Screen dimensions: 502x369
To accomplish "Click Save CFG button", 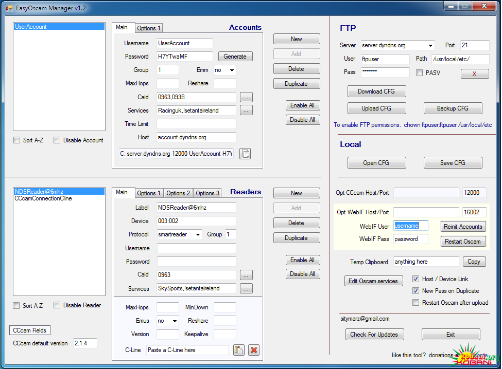I will tap(453, 162).
